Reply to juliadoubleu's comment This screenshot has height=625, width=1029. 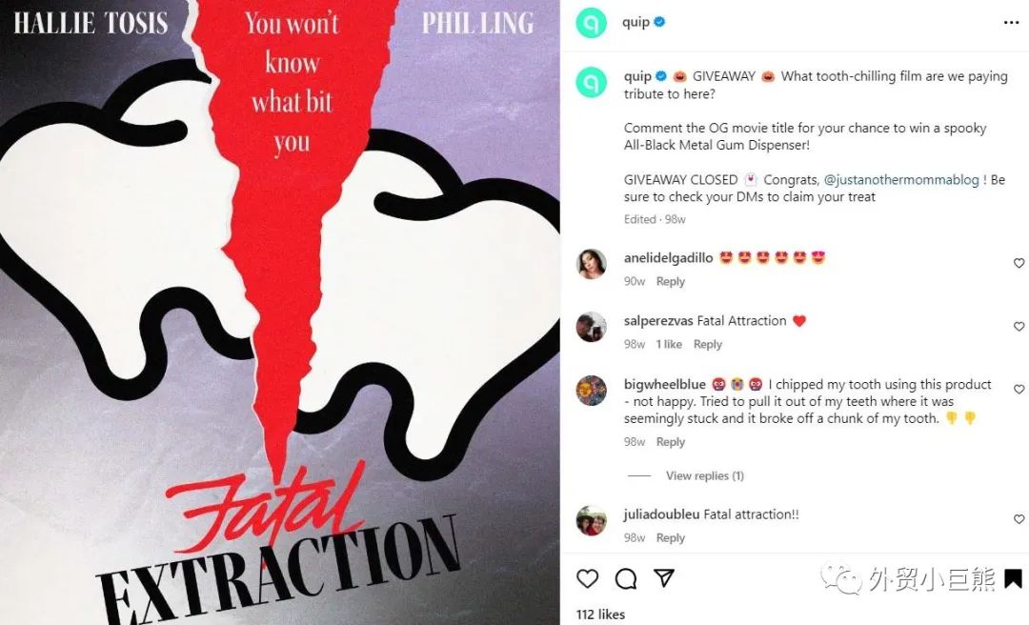click(x=671, y=537)
